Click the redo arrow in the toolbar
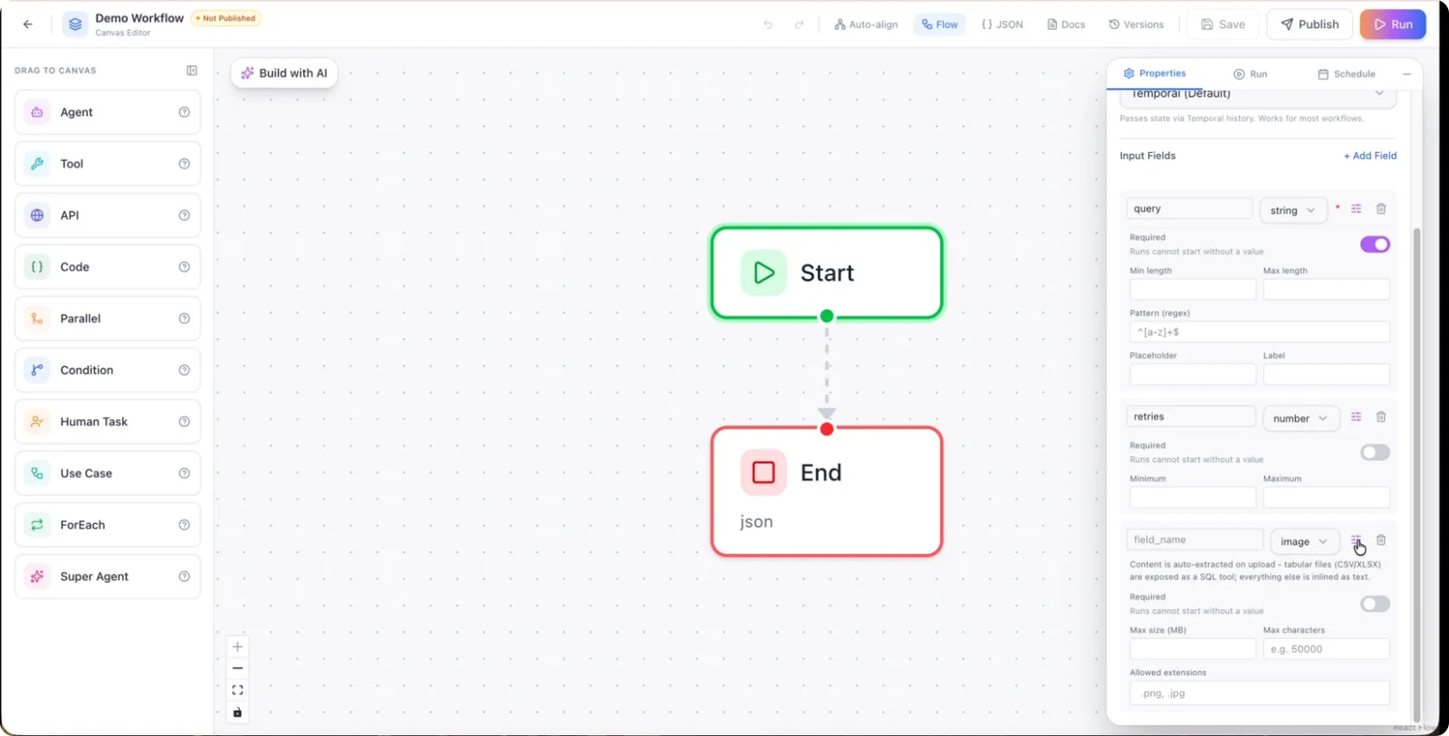 tap(799, 24)
